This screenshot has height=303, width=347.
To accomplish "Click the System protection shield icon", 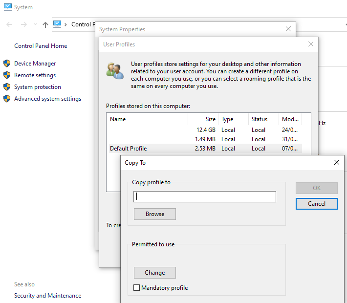I will [x=7, y=87].
